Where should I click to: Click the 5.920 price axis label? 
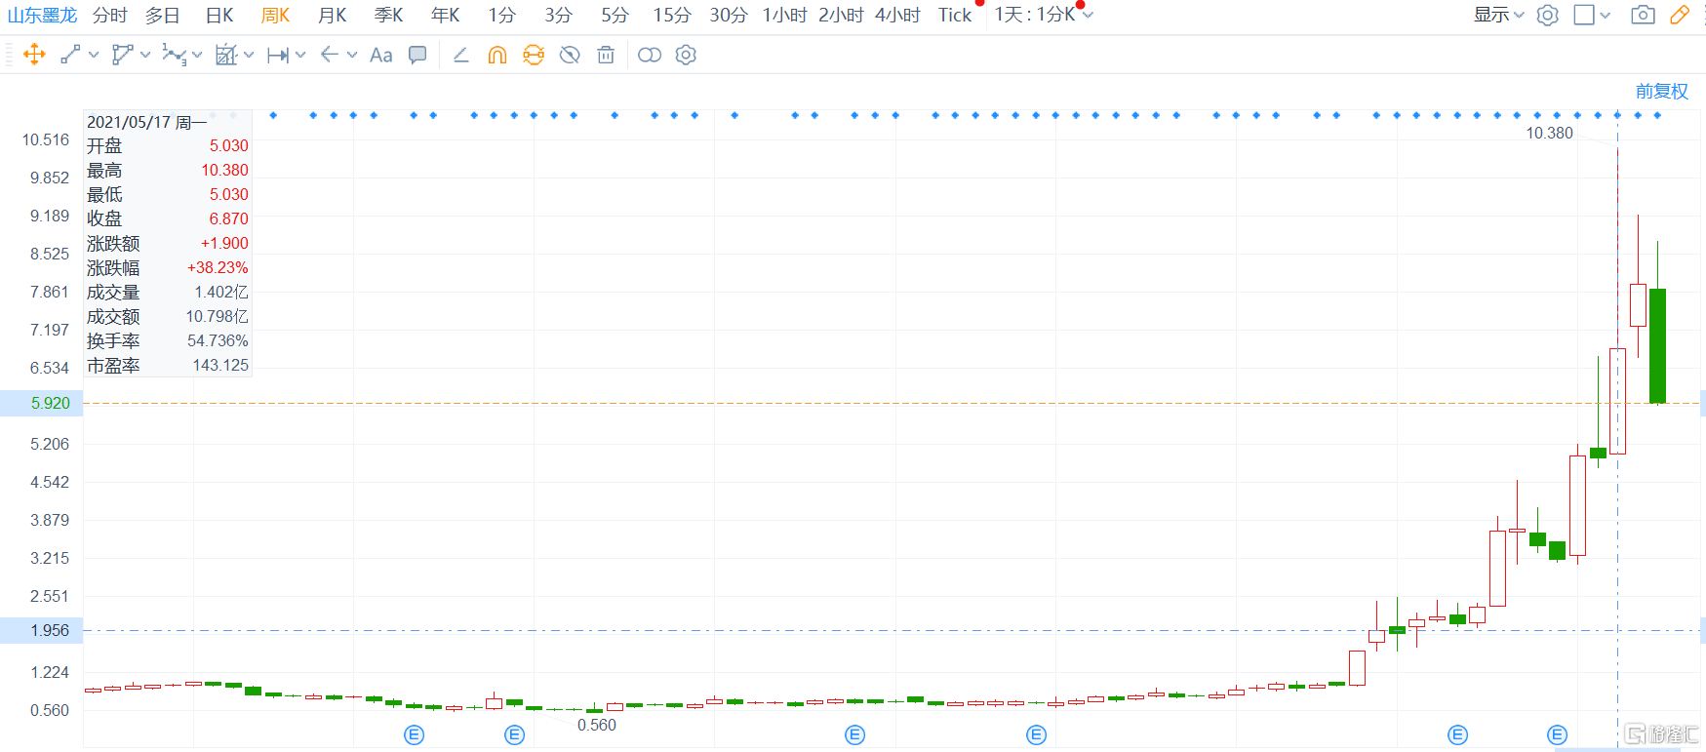[42, 403]
